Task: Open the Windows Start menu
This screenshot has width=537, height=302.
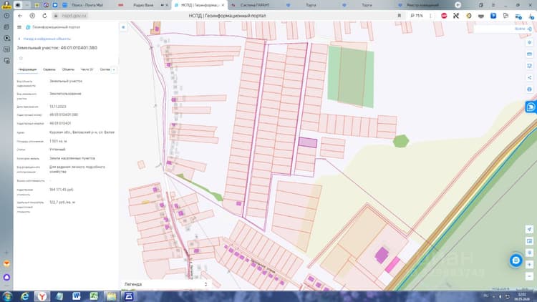Action: point(7,296)
